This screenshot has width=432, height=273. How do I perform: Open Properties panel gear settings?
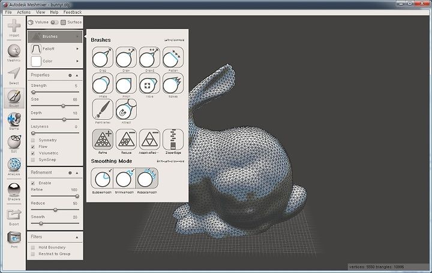70,75
